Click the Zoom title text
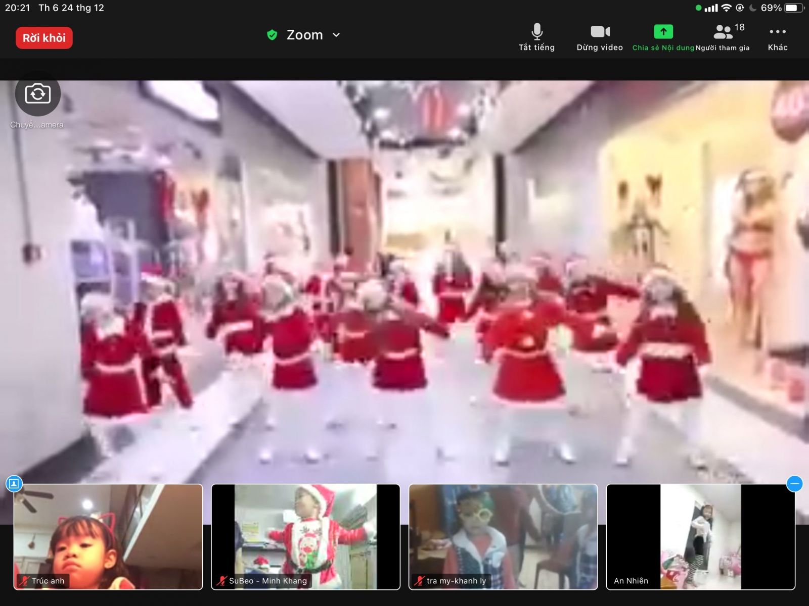809x606 pixels. coord(304,35)
